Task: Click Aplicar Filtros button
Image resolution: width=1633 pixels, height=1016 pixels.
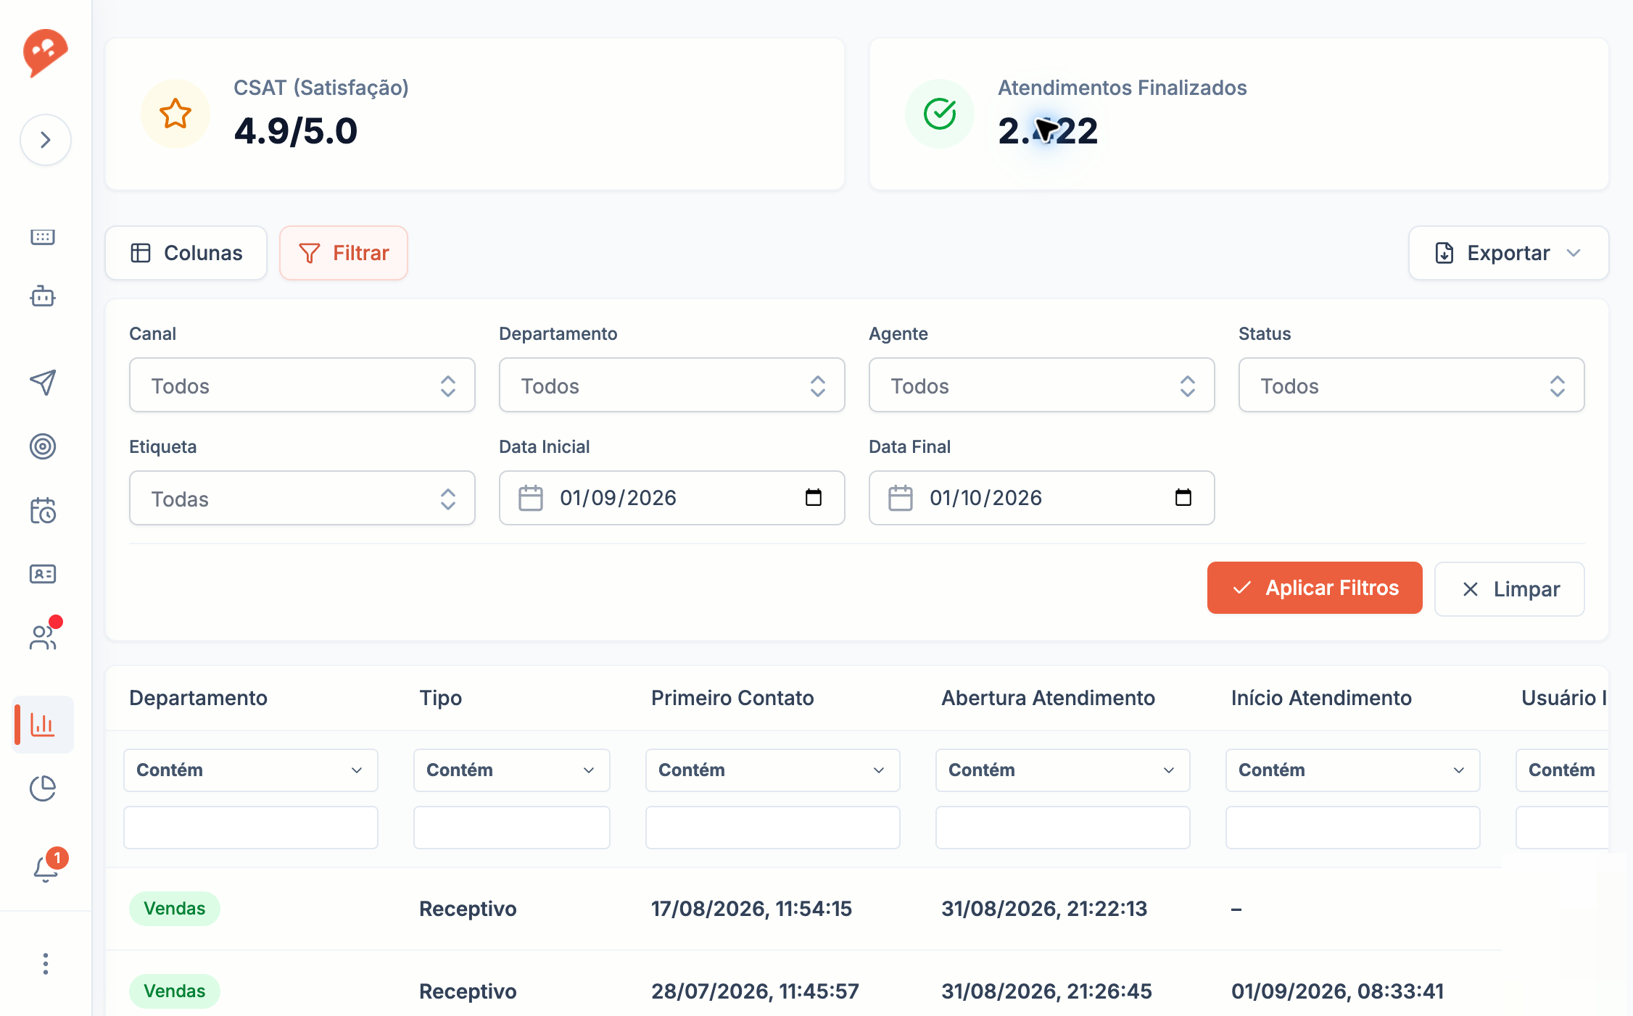Action: pos(1315,588)
